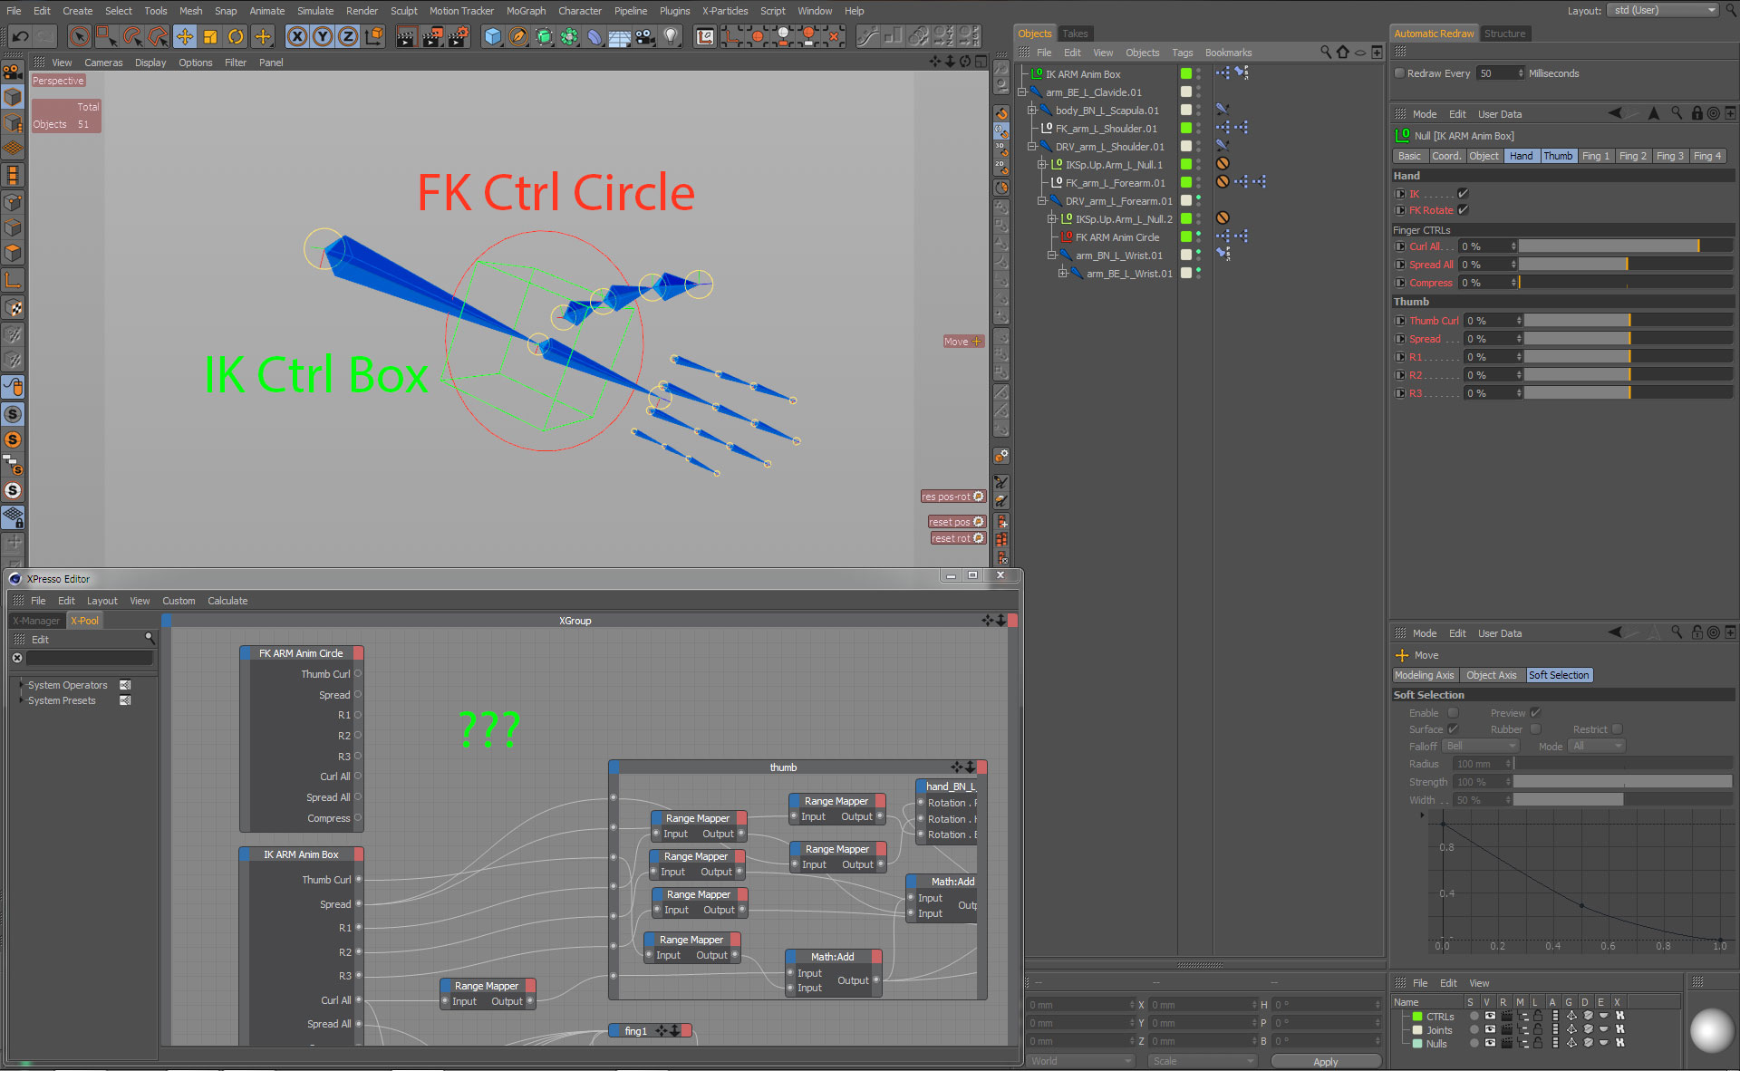Image resolution: width=1740 pixels, height=1071 pixels.
Task: Toggle the IK checkbox under Hand
Action: click(x=1463, y=194)
